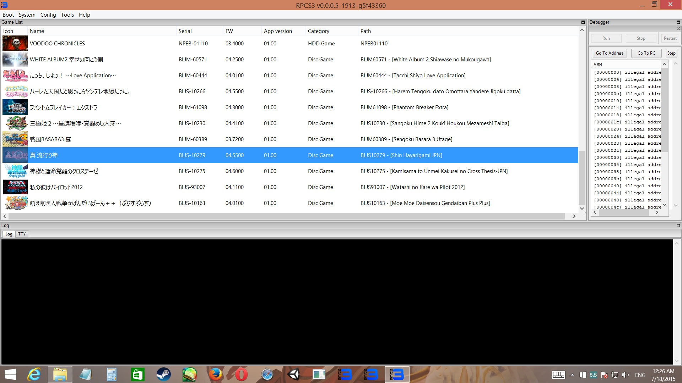Click the VOODOO CHRONICLES game icon

tap(15, 44)
